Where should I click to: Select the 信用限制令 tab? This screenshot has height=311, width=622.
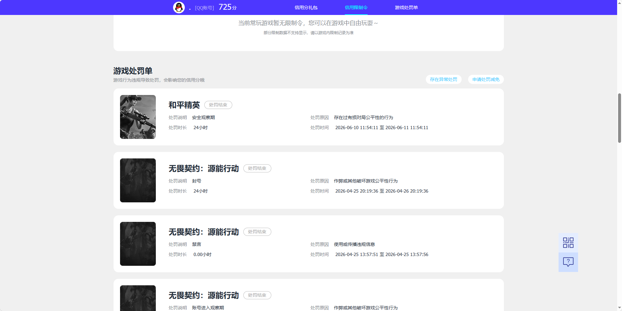[356, 7]
